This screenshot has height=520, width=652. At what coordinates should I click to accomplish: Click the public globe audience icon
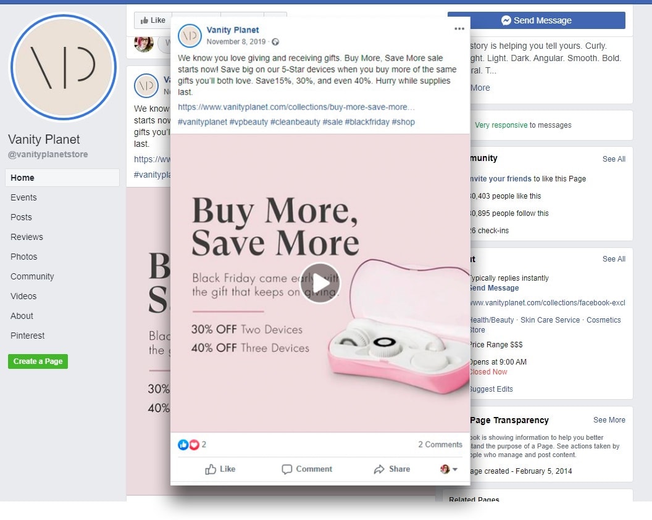pyautogui.click(x=275, y=41)
